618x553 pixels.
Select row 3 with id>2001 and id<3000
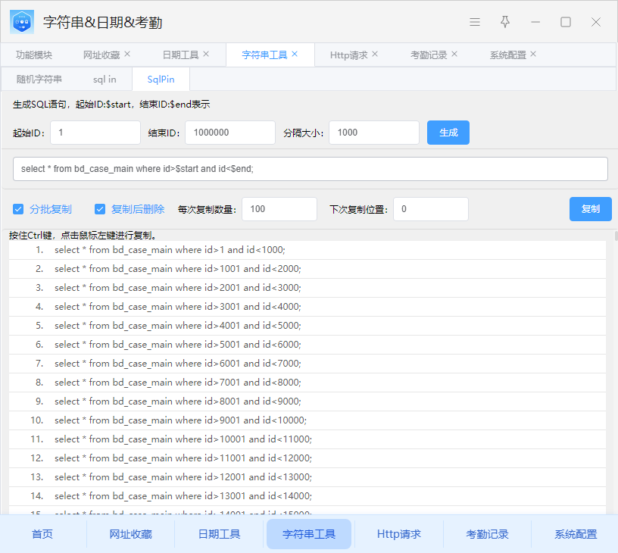pos(307,288)
